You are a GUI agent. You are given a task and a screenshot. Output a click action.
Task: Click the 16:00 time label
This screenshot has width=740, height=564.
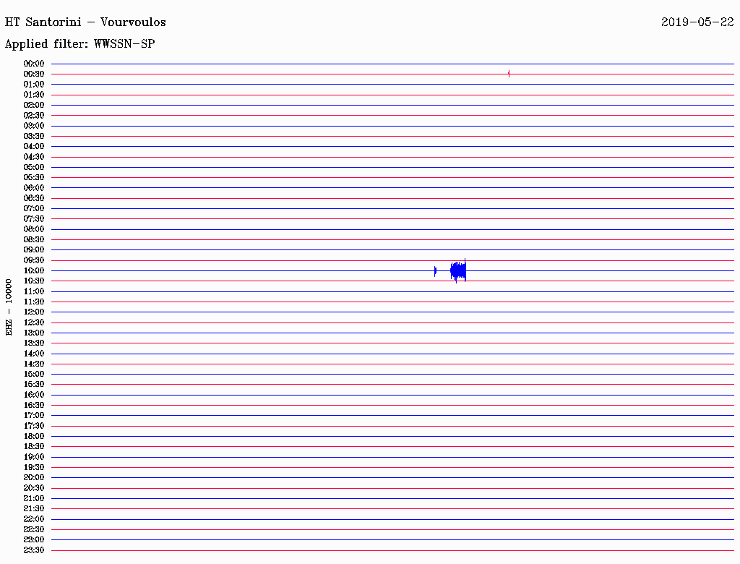(x=34, y=395)
